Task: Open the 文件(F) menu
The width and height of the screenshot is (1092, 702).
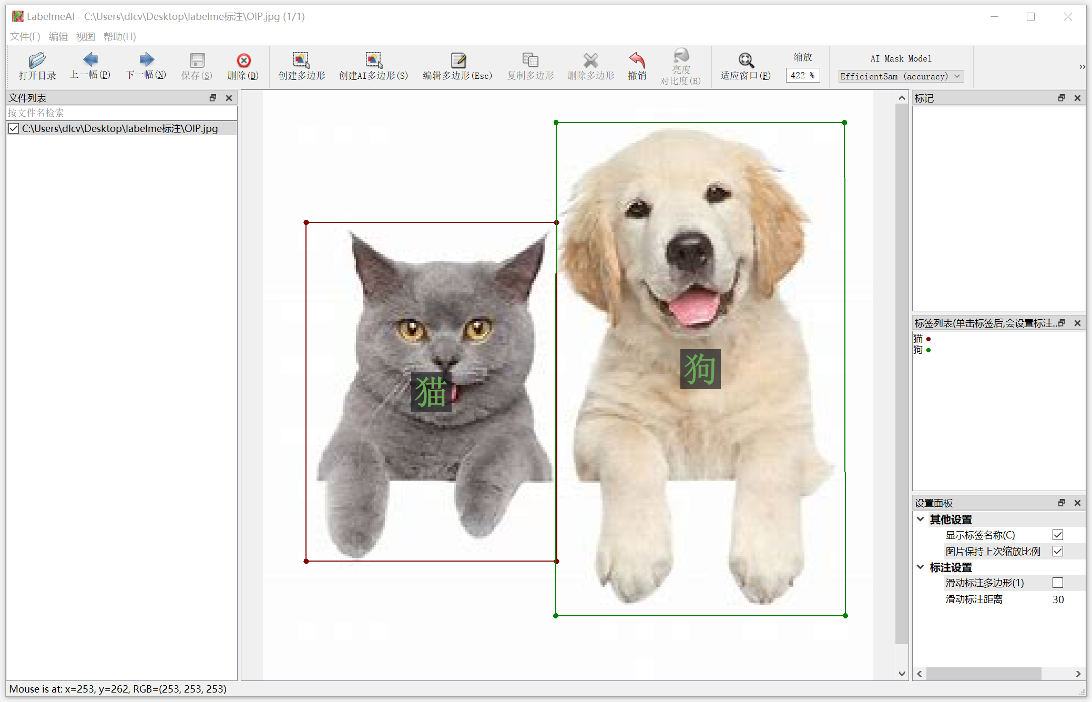Action: [x=25, y=37]
